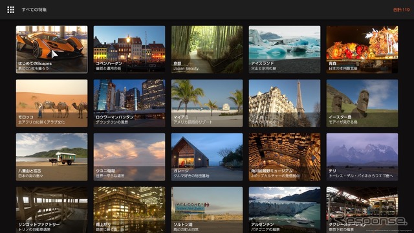Select the はじめてのScapes orange car thumbnail
Viewport: 414px width, 233px height.
click(x=52, y=49)
